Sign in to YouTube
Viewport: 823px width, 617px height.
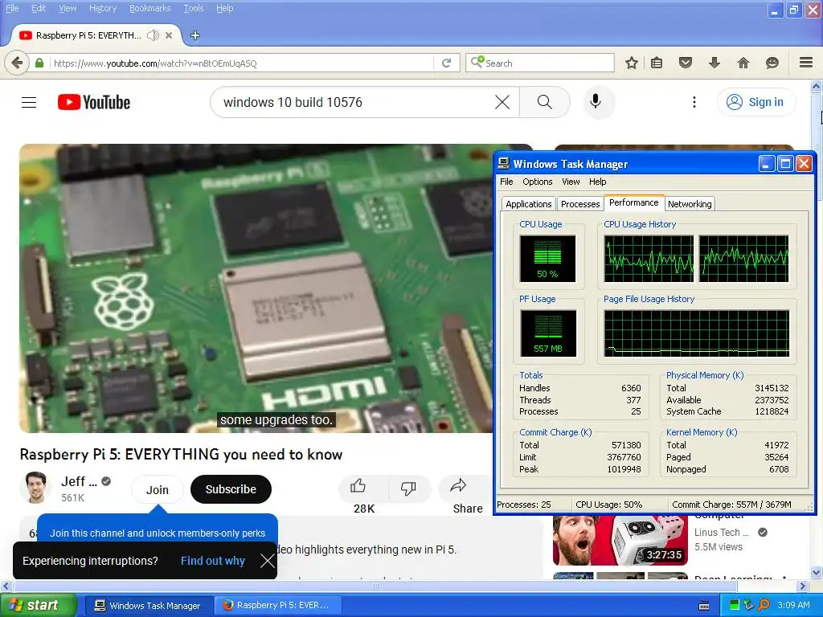[x=755, y=102]
